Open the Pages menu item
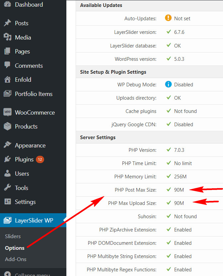Viewport: 223px width, 276px height. click(22, 51)
